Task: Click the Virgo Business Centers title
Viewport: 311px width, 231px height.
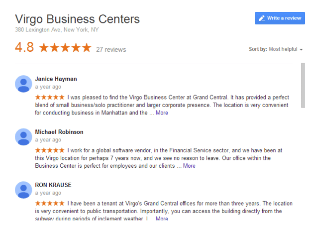Action: (77, 19)
